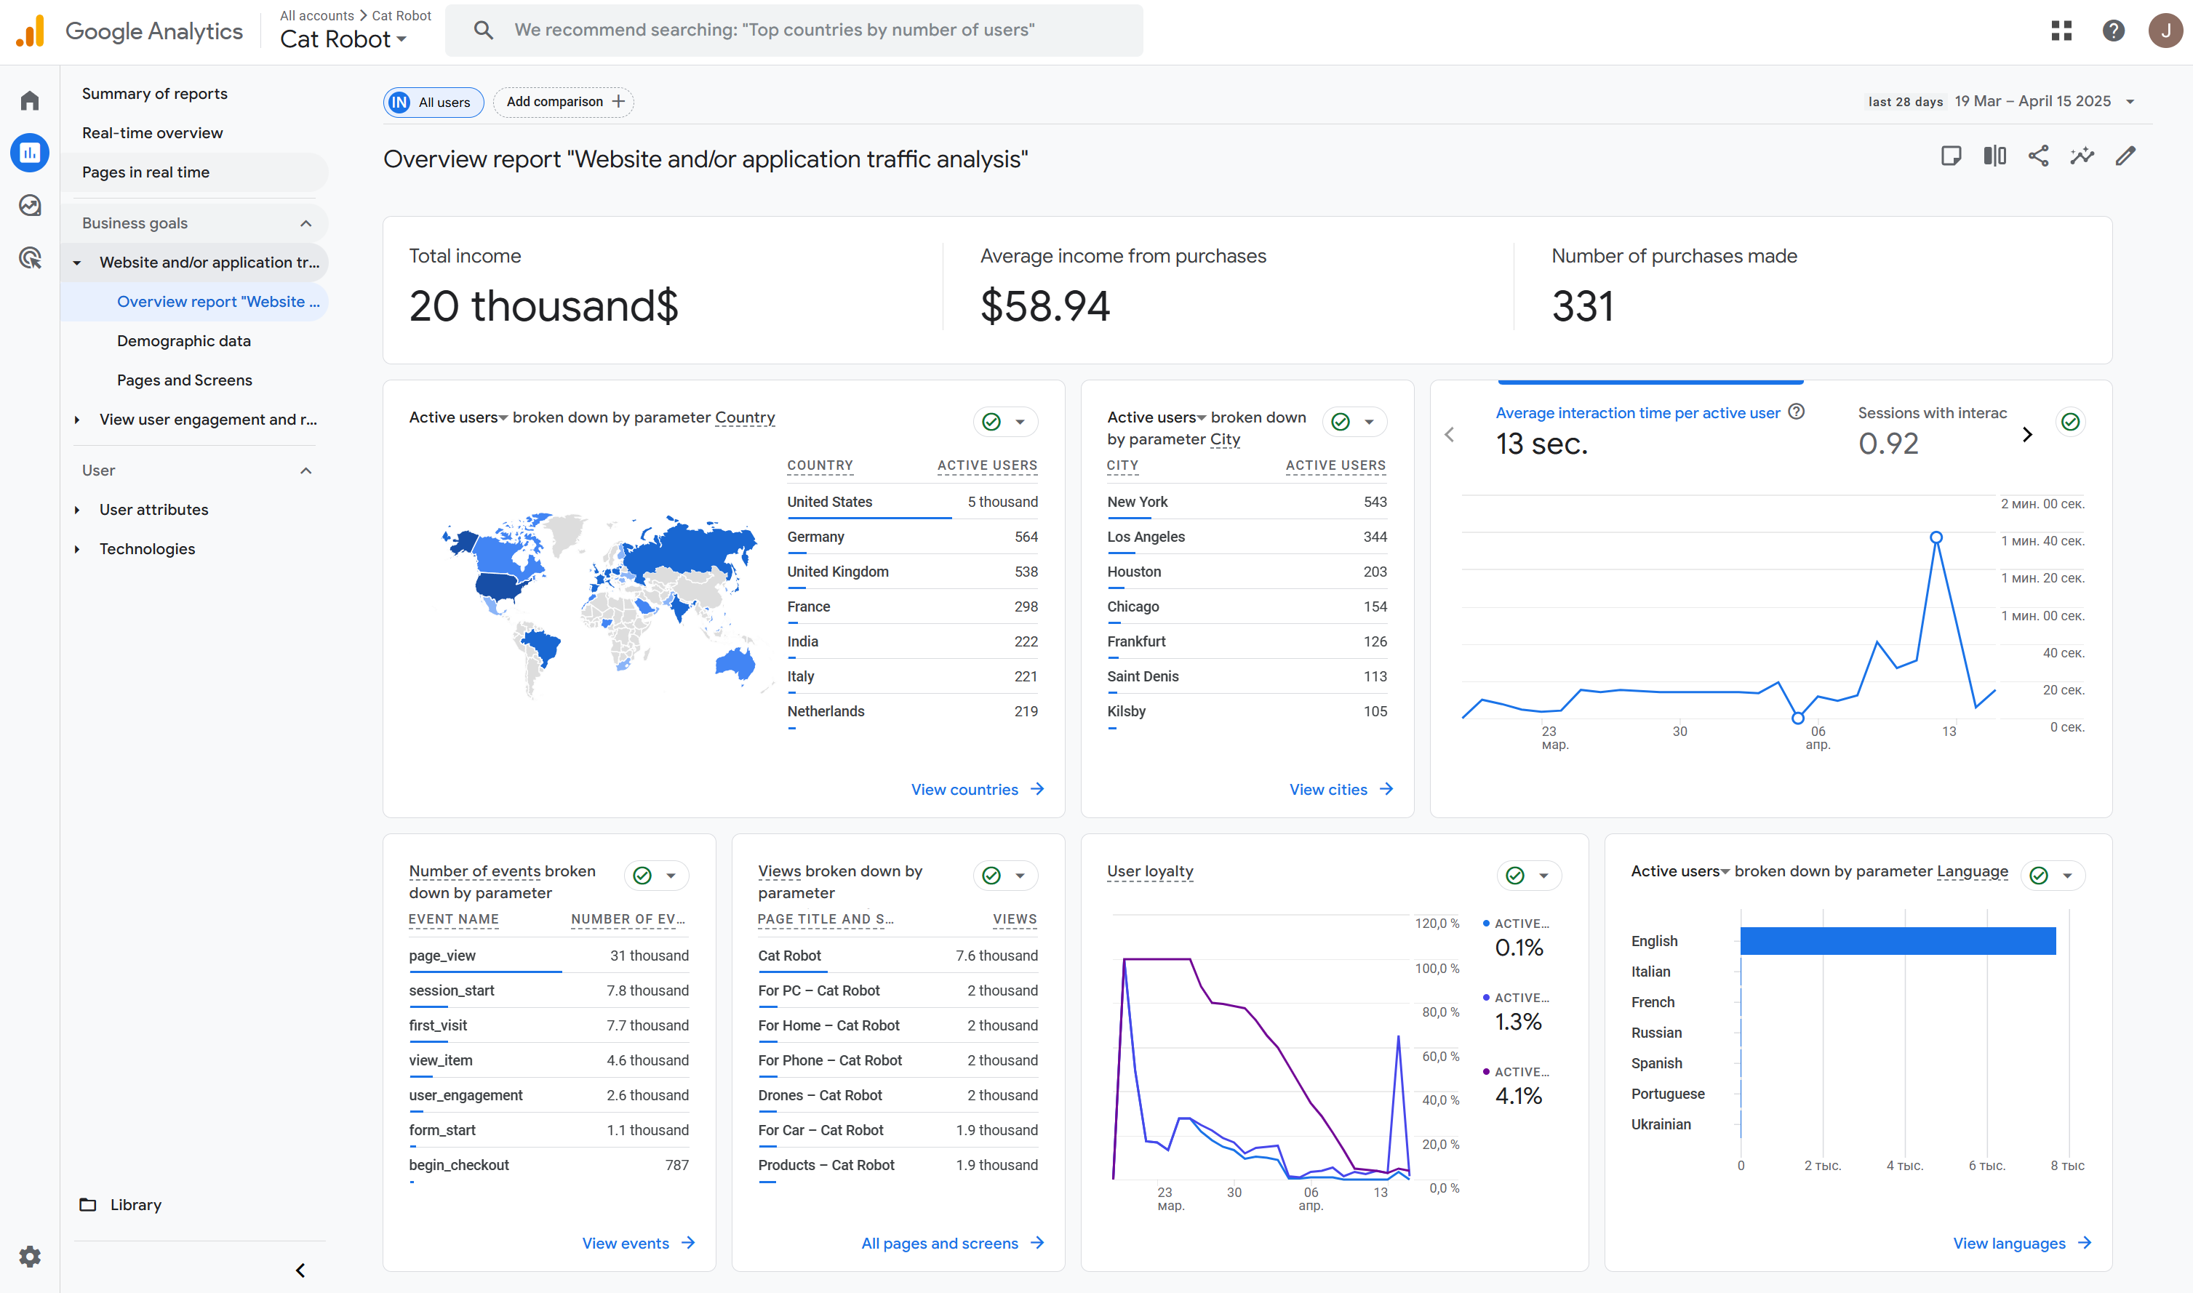Image resolution: width=2193 pixels, height=1293 pixels.
Task: Select the Reports icon in left rail
Action: (30, 153)
